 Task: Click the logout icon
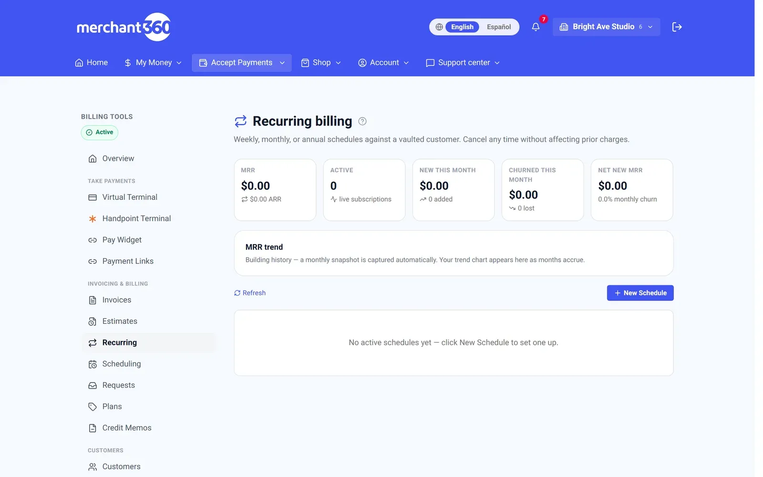[x=677, y=27]
